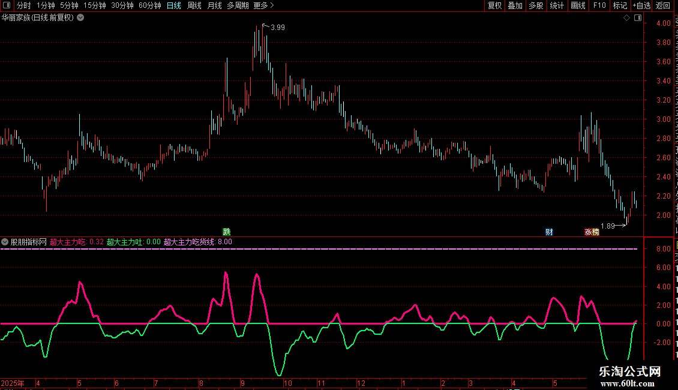The width and height of the screenshot is (678, 390).
Task: Click the blue 财 financial marker
Action: [549, 232]
